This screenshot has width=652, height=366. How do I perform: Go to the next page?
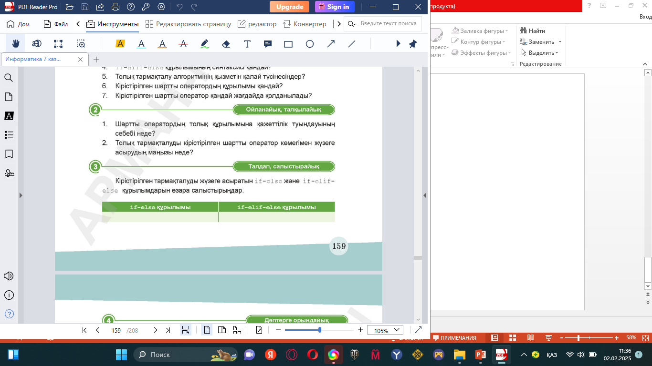click(155, 330)
